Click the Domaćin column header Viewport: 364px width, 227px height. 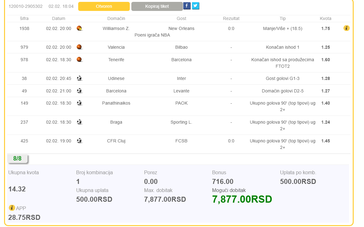click(x=116, y=18)
